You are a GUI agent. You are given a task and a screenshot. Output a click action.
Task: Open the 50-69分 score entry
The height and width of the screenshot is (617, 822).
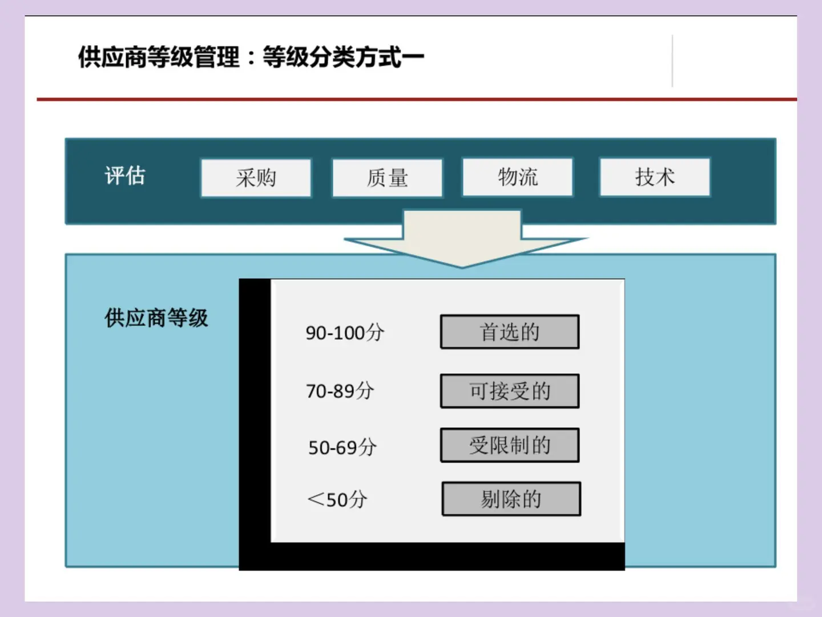[x=341, y=446]
